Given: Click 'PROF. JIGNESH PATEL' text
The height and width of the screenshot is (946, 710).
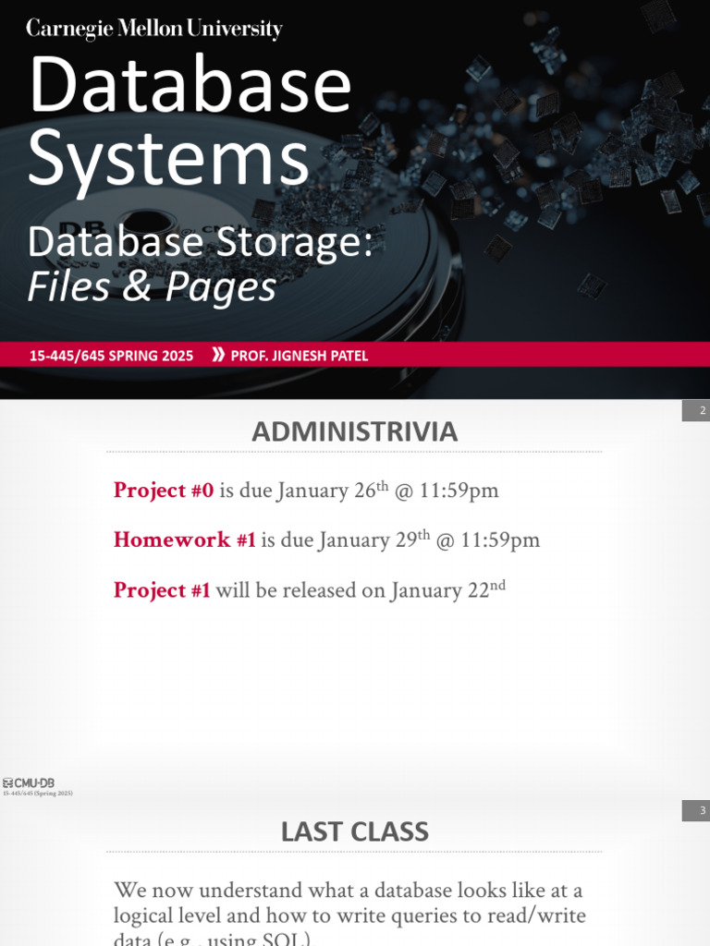Looking at the screenshot, I should [300, 356].
